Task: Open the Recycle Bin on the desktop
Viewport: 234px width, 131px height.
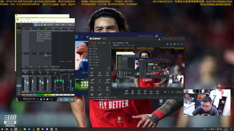Action: (161, 101)
